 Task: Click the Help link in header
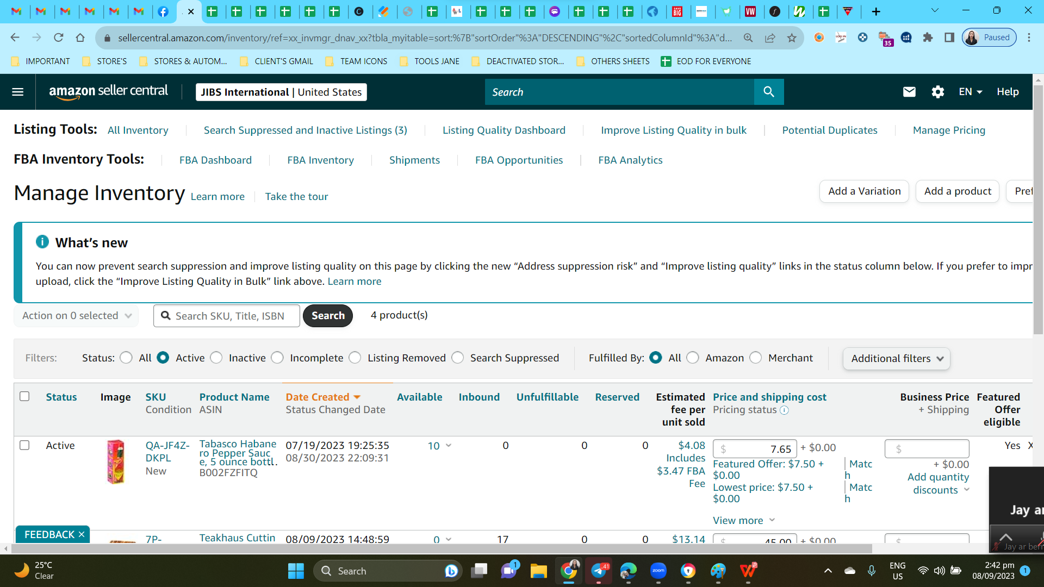click(1008, 92)
